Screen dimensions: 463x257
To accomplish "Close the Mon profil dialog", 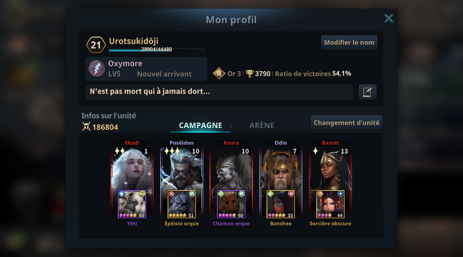I will coord(389,18).
